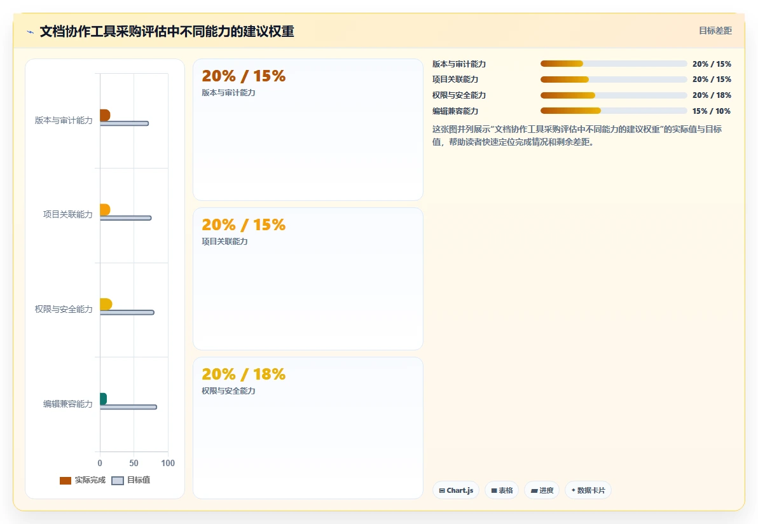Click the orange 项目关联能力 actual bar in chart
The width and height of the screenshot is (758, 524).
pyautogui.click(x=105, y=209)
